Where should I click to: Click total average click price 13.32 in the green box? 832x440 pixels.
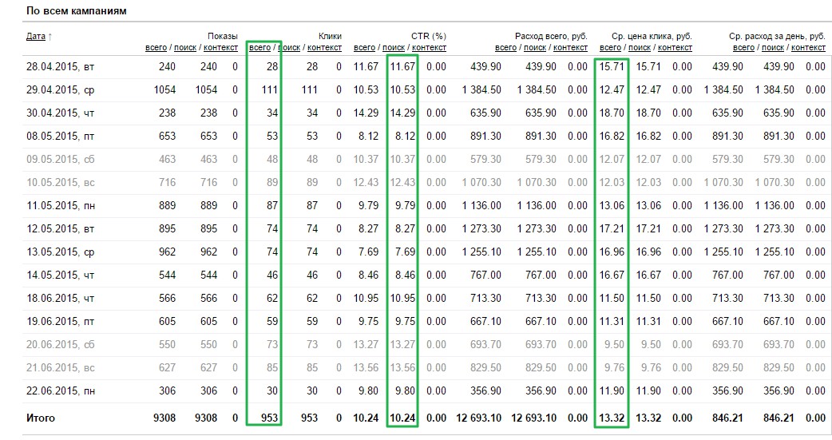coord(612,418)
